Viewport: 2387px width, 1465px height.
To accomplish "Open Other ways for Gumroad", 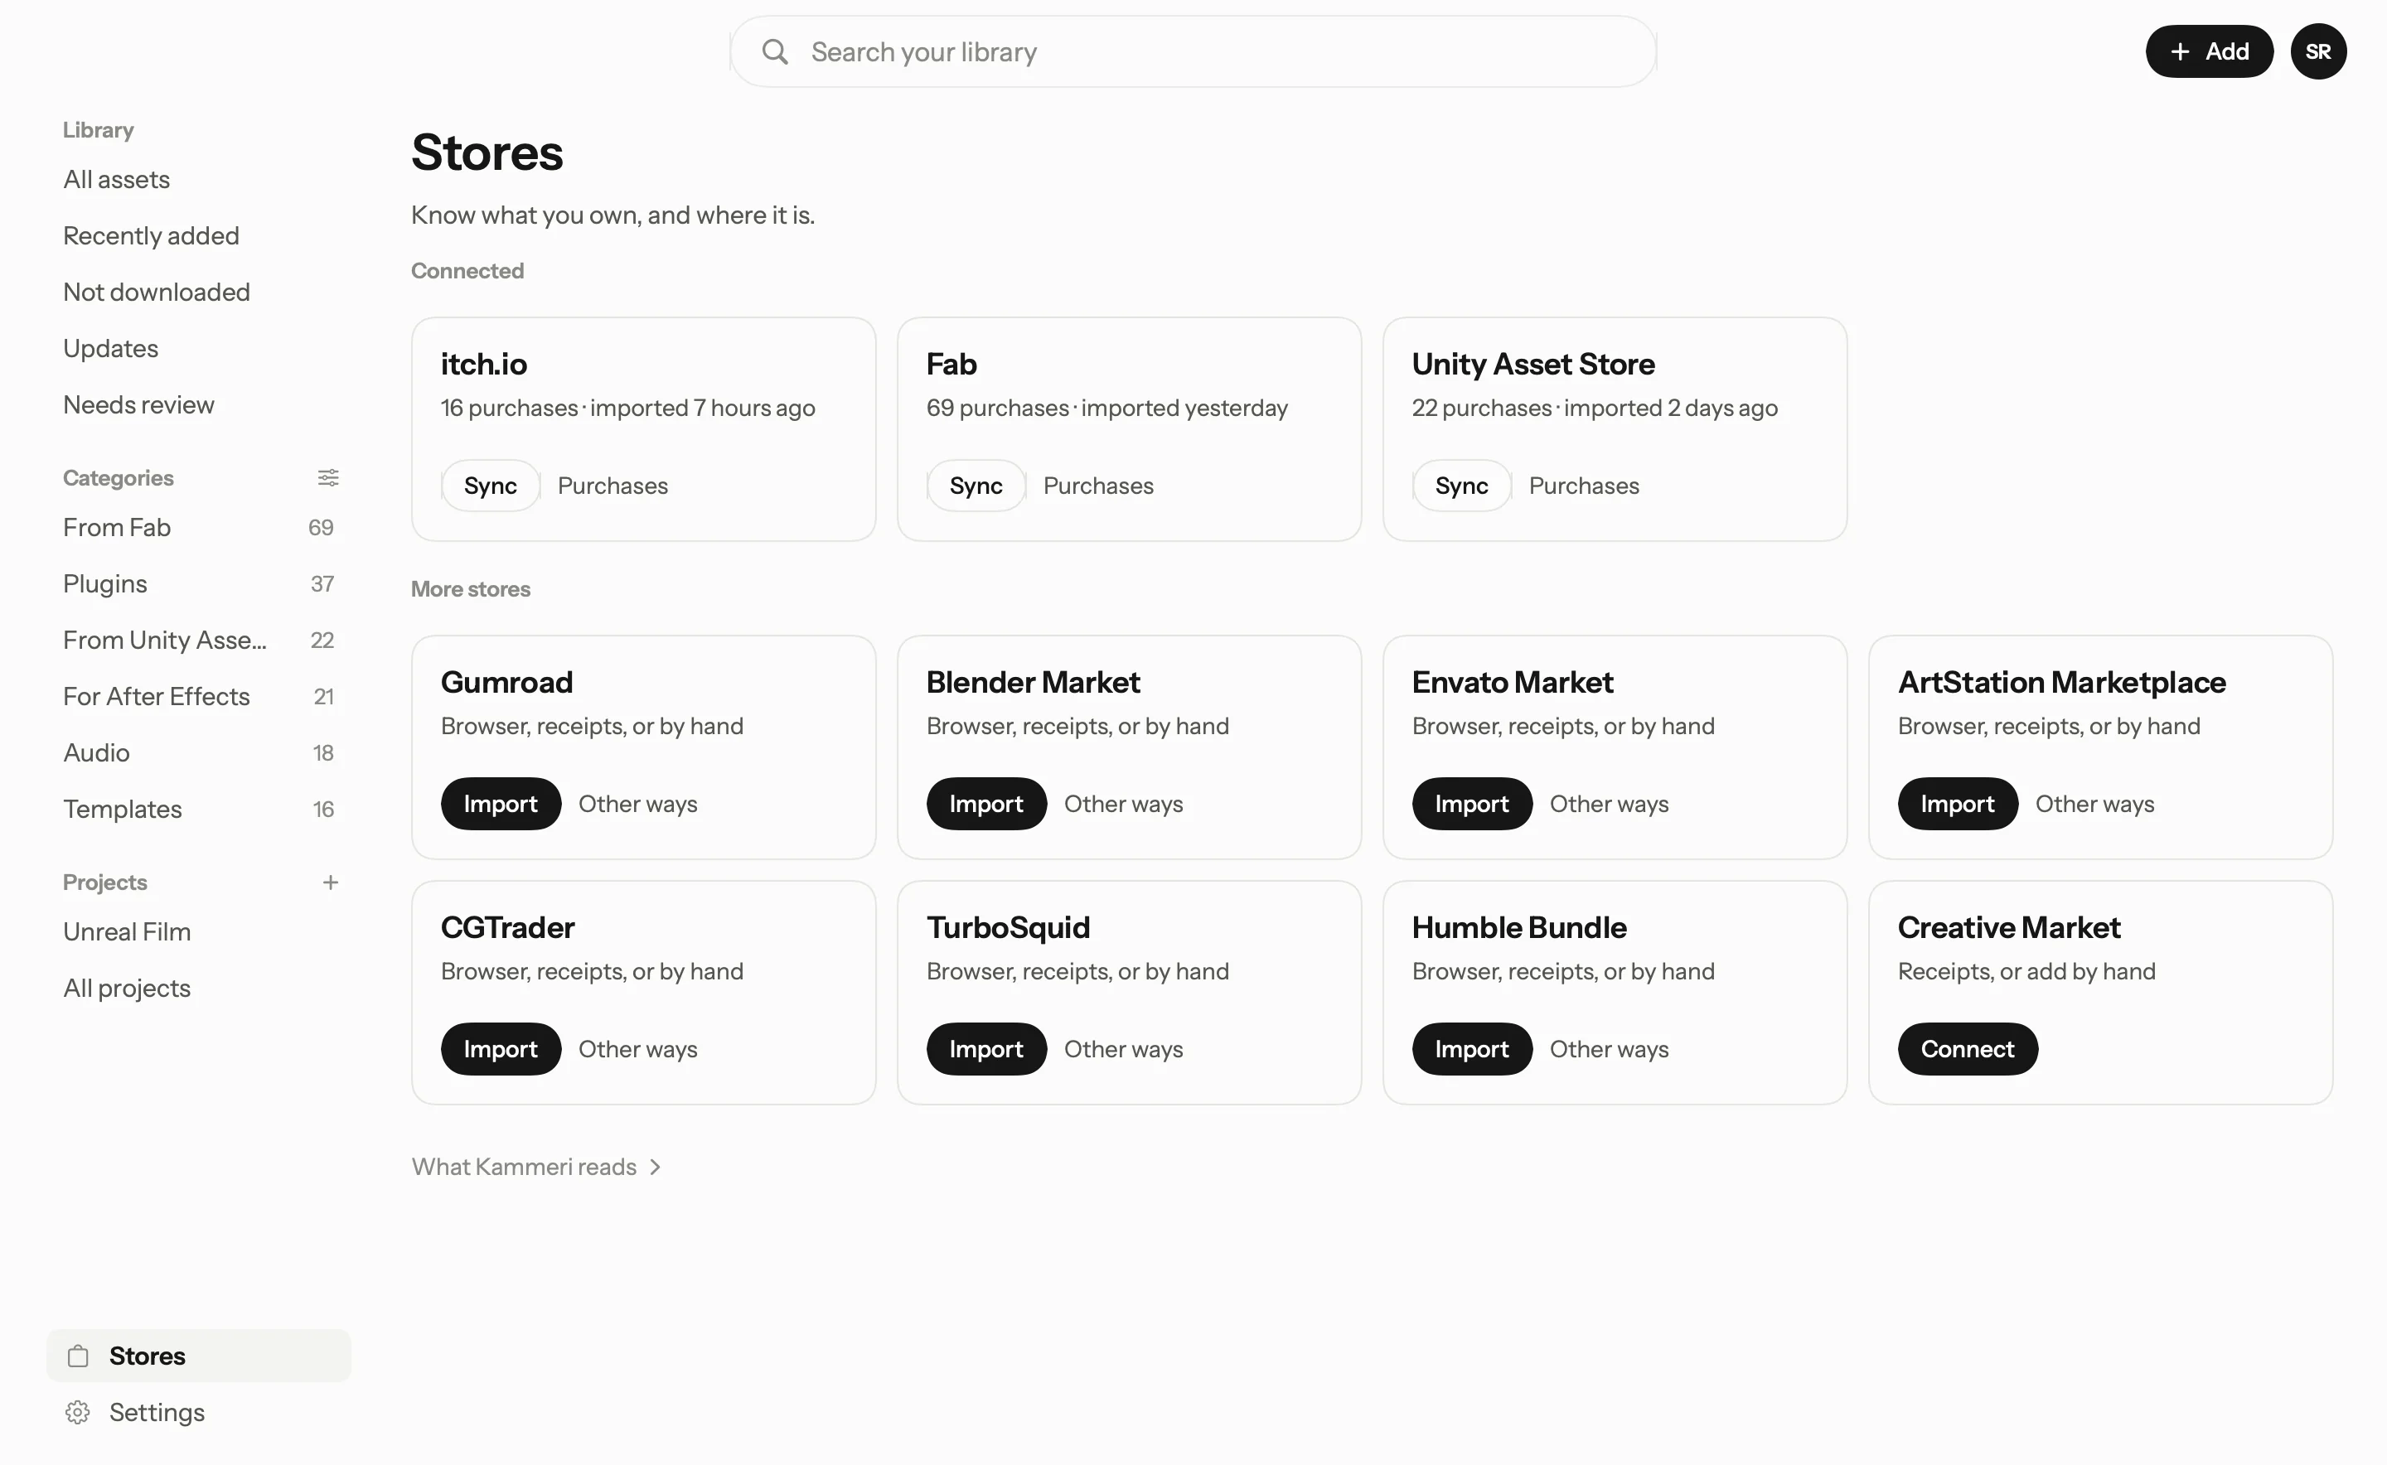I will (637, 803).
